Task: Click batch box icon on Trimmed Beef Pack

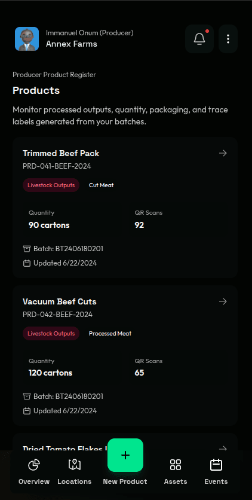Action: click(x=27, y=248)
